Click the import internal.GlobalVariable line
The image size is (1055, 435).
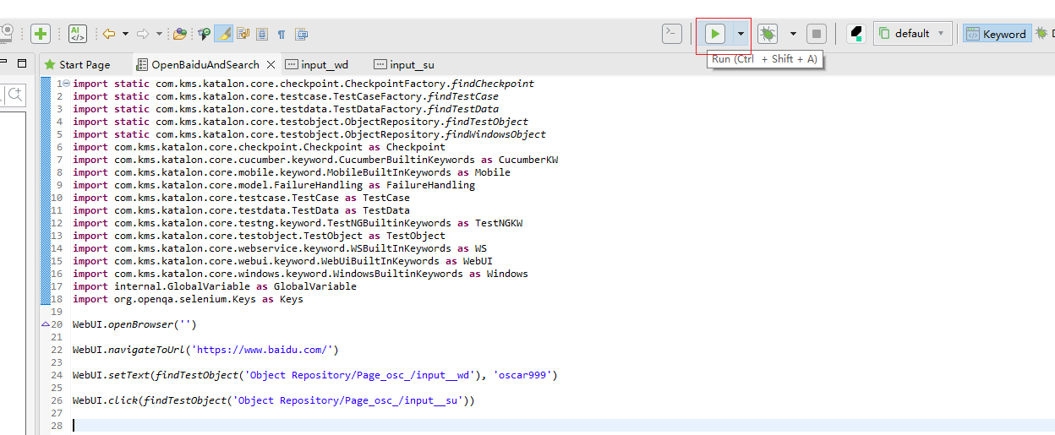pyautogui.click(x=215, y=286)
